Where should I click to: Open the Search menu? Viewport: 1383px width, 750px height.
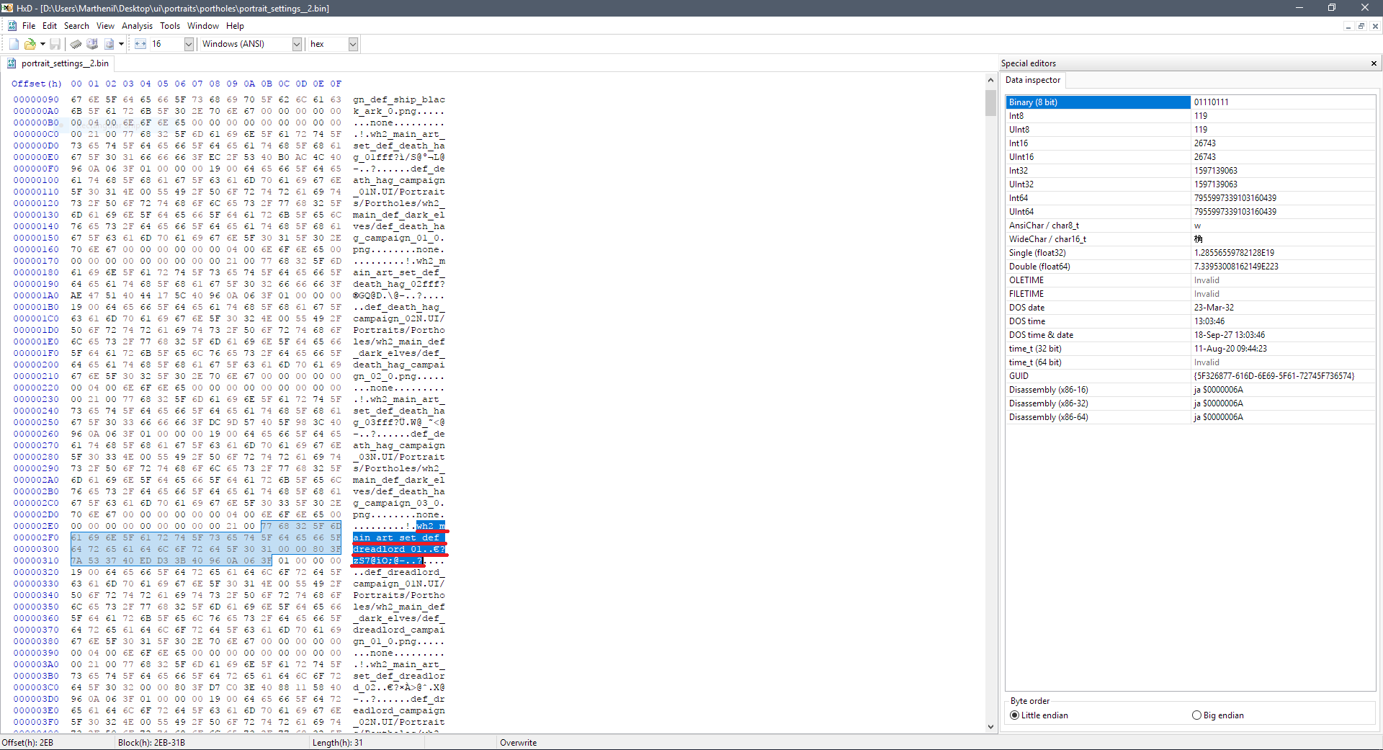point(76,26)
